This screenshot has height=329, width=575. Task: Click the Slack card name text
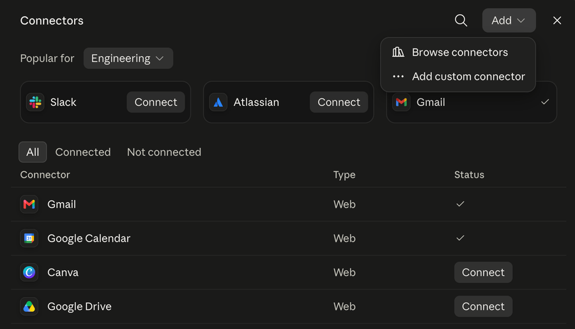point(63,102)
